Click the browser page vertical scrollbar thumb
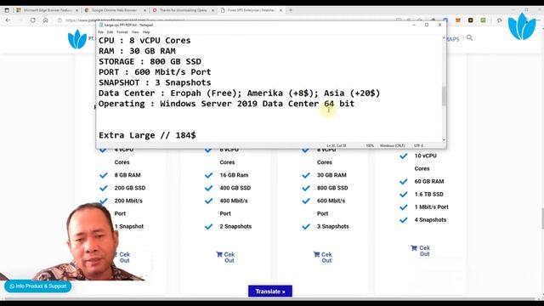Viewport: 544px width, 306px height. [x=541, y=218]
